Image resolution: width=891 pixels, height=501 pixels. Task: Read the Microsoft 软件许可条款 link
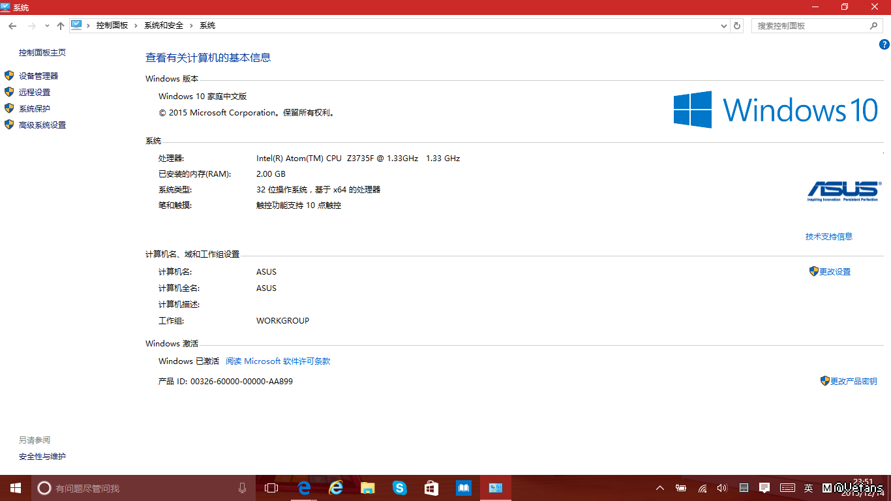click(278, 361)
